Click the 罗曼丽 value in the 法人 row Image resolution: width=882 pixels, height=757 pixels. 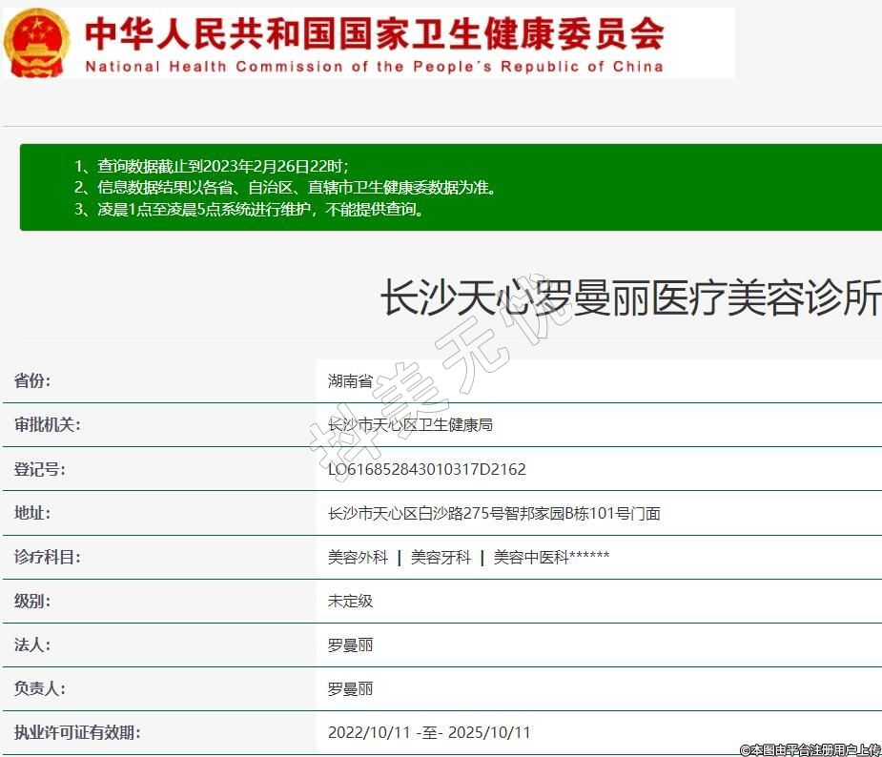350,645
